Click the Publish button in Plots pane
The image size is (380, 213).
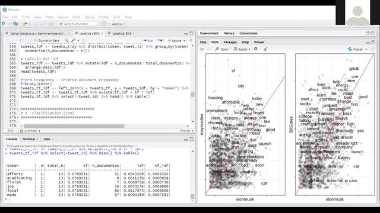[x=356, y=49]
